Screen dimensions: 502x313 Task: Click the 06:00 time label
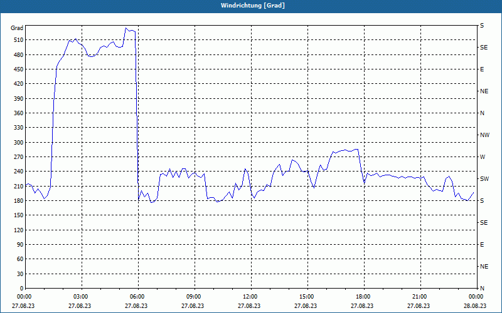[137, 297]
